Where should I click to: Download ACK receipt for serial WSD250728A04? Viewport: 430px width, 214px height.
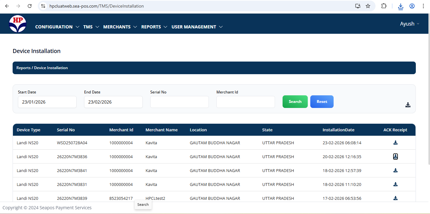[395, 143]
